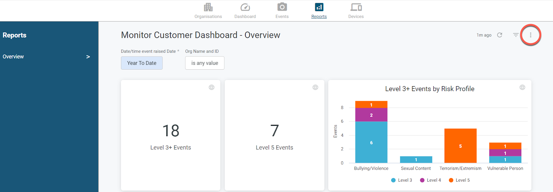This screenshot has height=192, width=553.
Task: Click the '1m ago' refresh timestamp
Action: click(x=484, y=35)
